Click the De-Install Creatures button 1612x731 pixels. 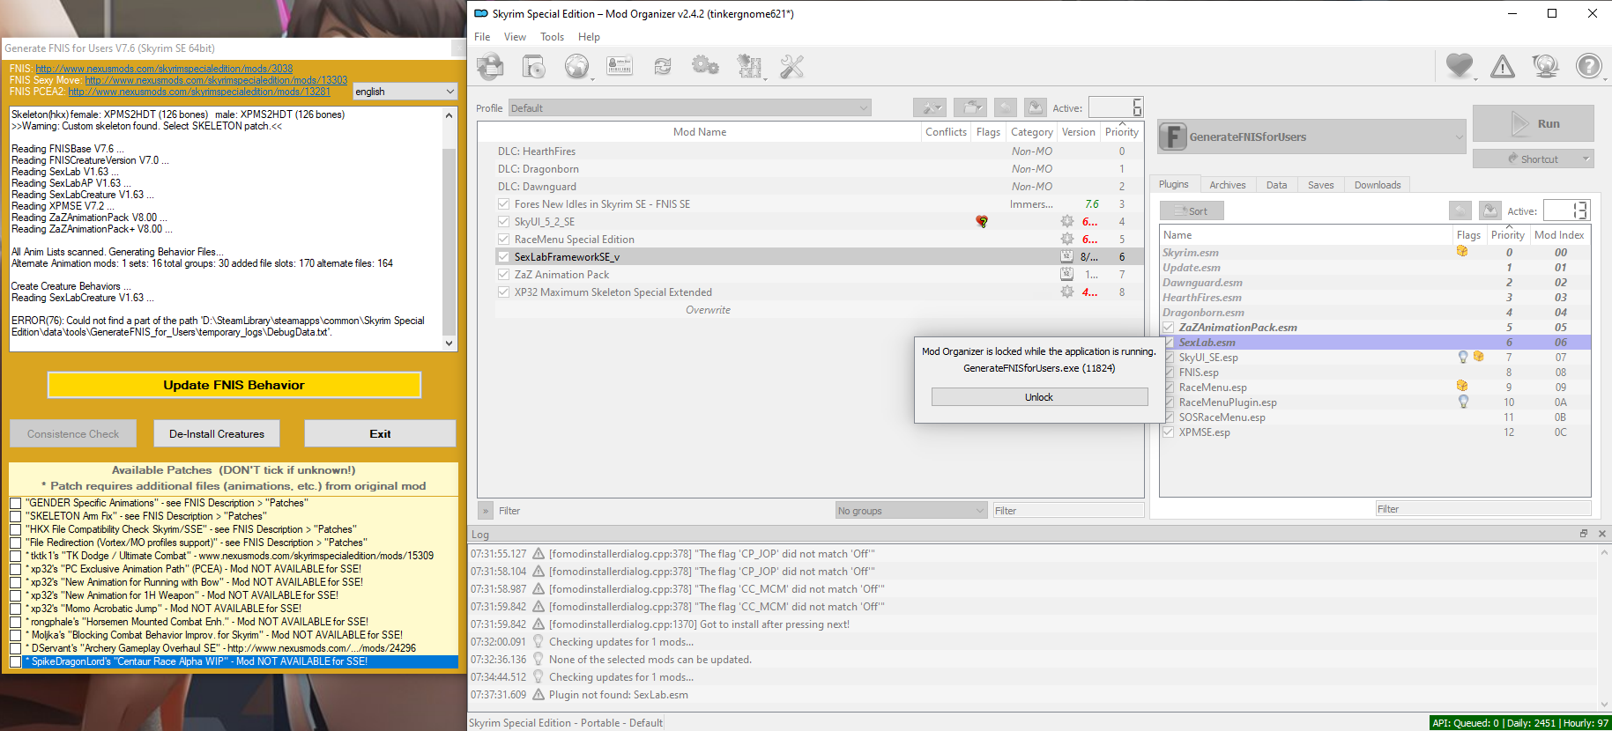point(217,433)
